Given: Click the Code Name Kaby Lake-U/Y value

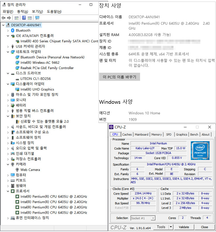Looking at the screenshot, I should (x=145, y=148).
